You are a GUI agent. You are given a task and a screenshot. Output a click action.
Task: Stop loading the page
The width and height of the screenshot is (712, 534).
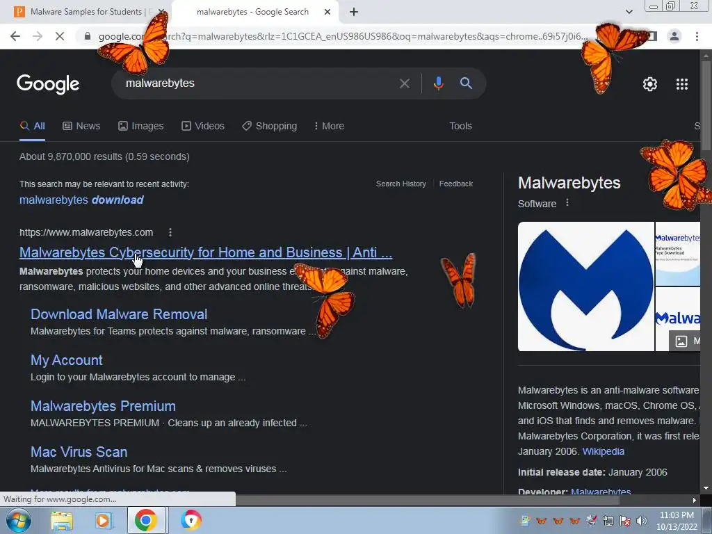(60, 36)
